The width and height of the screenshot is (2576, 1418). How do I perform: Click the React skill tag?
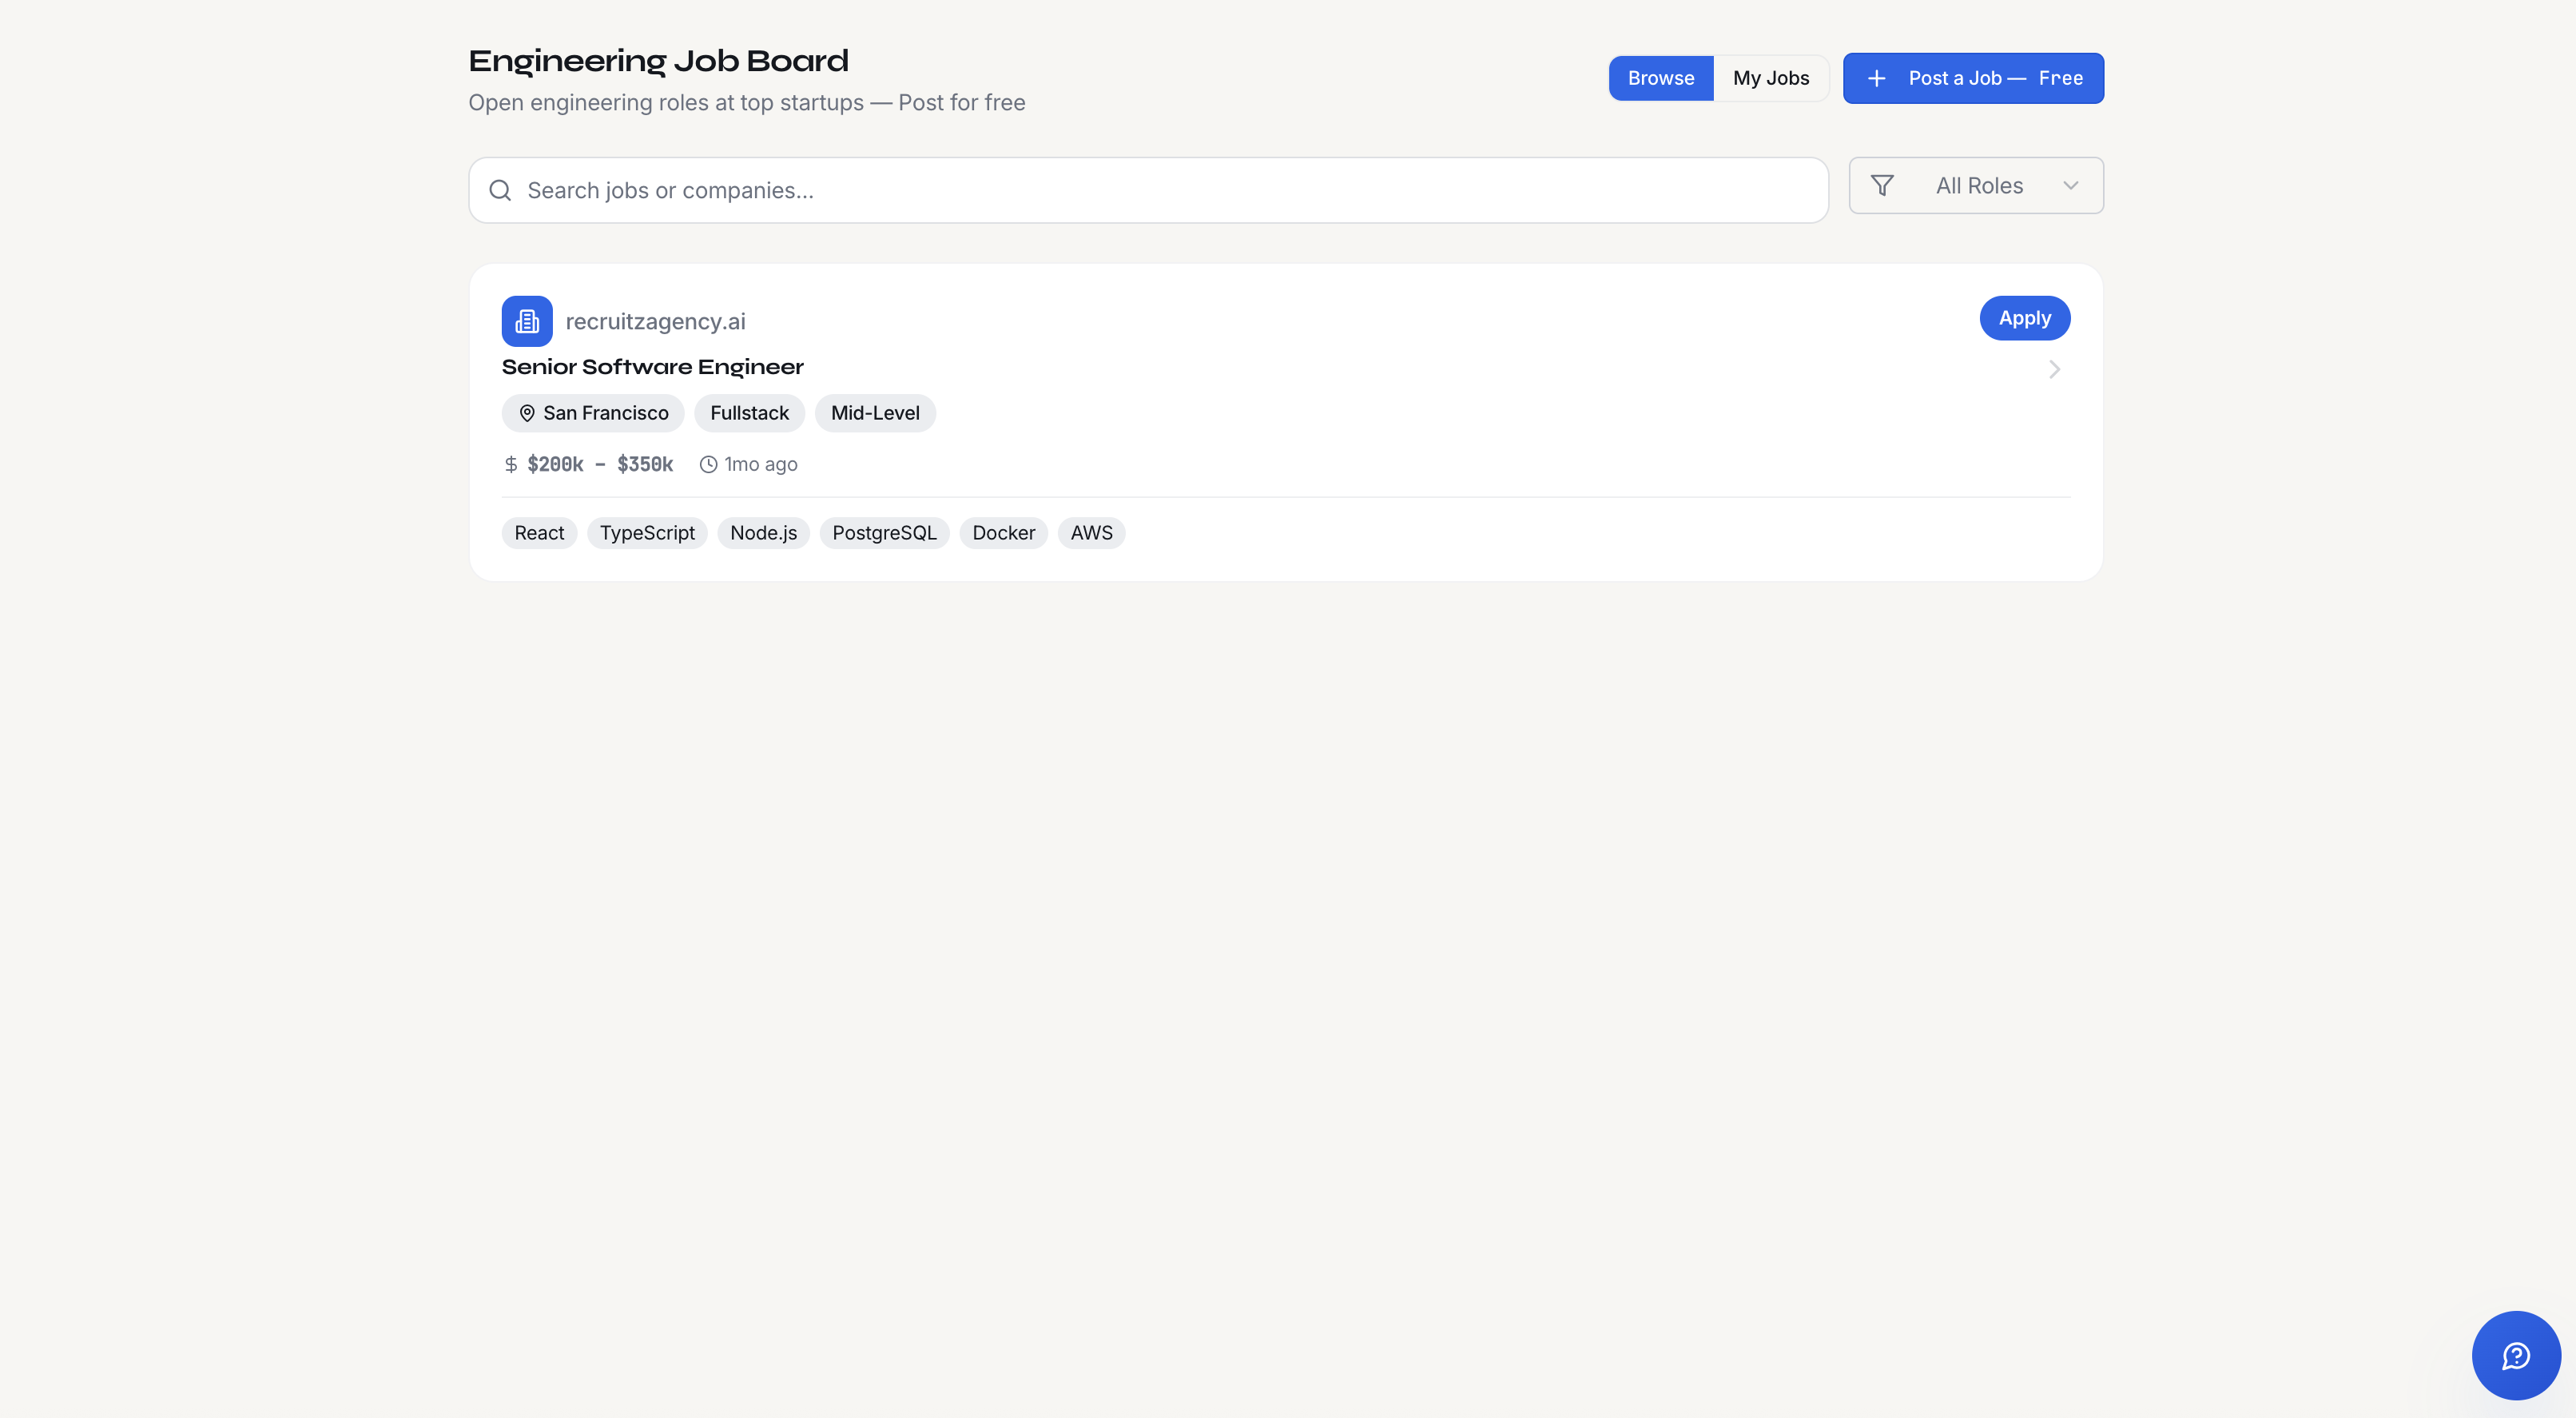pos(539,533)
